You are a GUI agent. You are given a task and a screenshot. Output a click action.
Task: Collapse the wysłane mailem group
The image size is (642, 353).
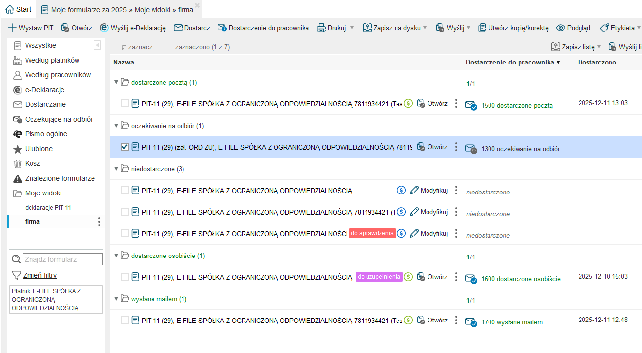[116, 299]
